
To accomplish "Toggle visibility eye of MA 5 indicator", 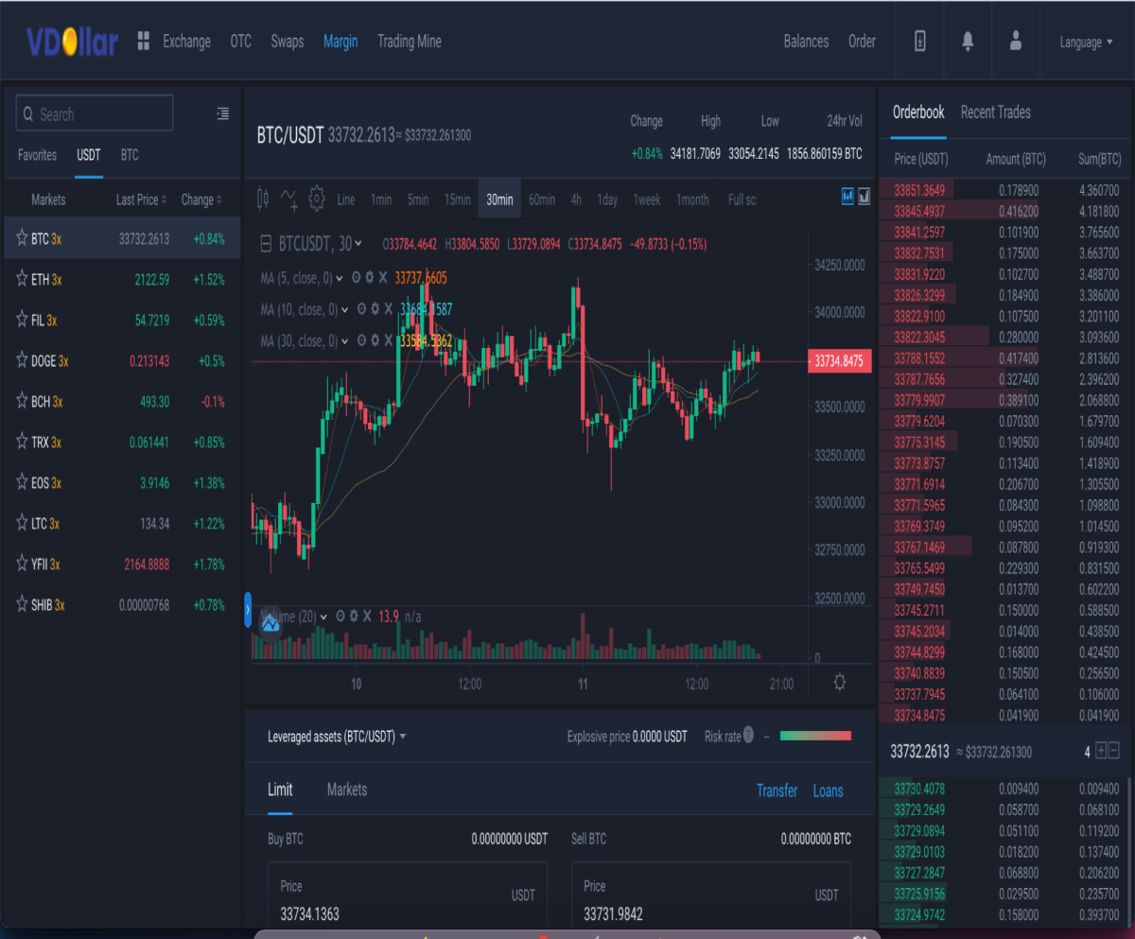I will pyautogui.click(x=357, y=278).
